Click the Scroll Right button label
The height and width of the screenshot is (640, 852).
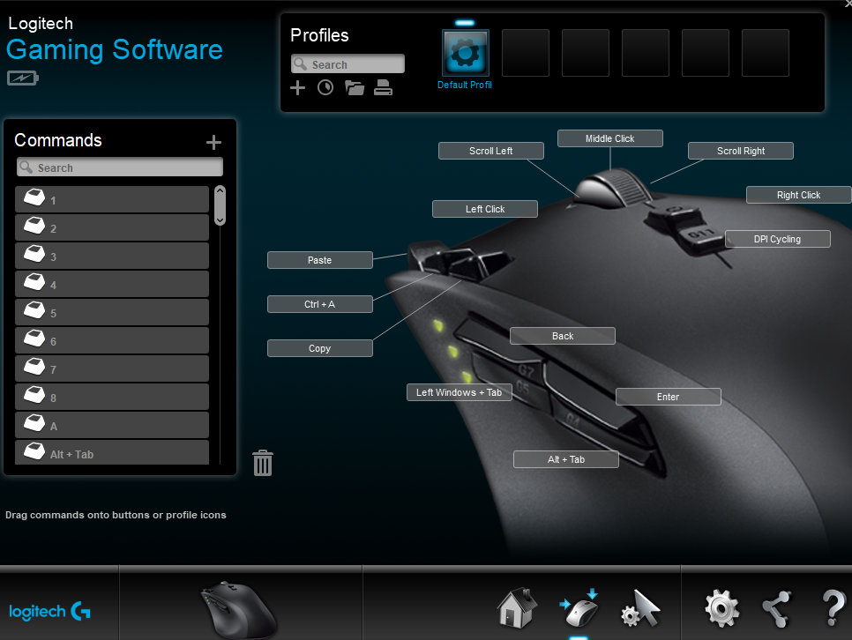741,151
